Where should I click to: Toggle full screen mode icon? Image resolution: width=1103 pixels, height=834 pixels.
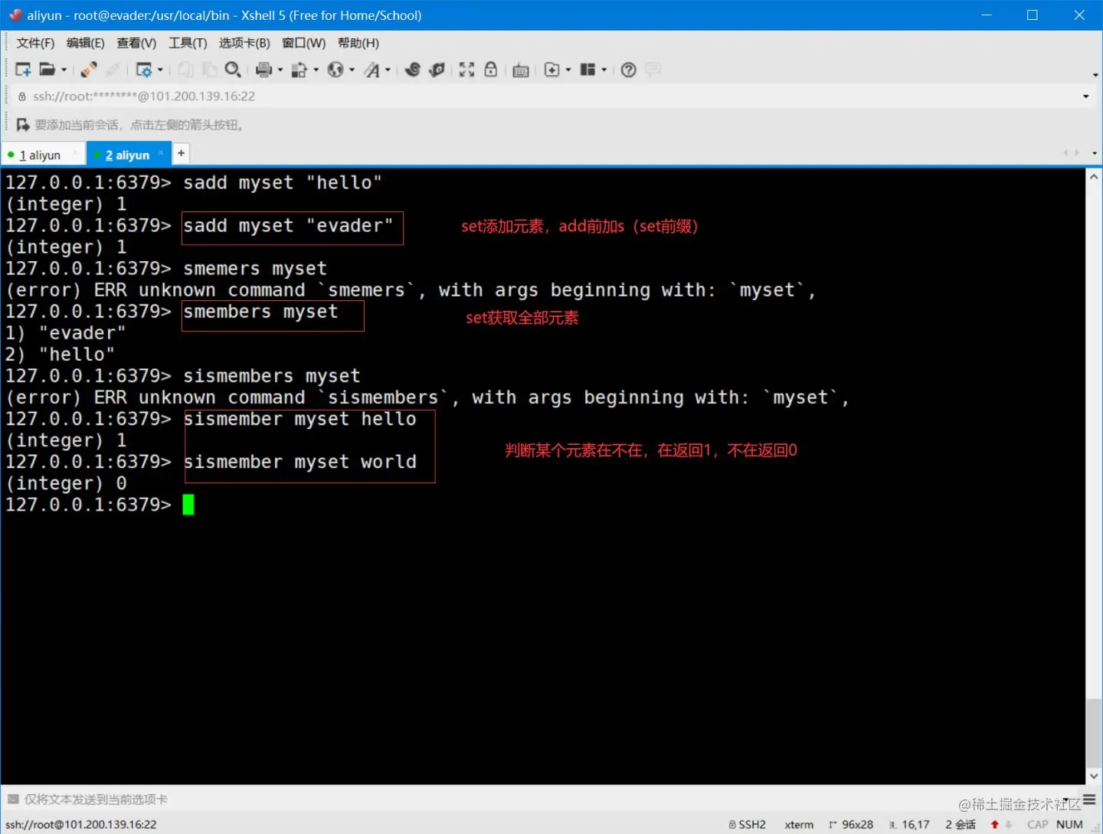pyautogui.click(x=466, y=70)
